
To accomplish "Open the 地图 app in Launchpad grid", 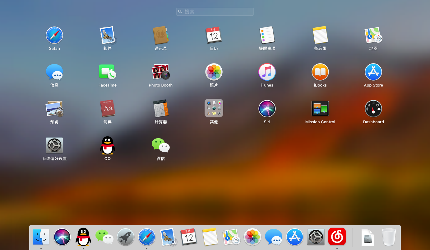I will tap(373, 35).
